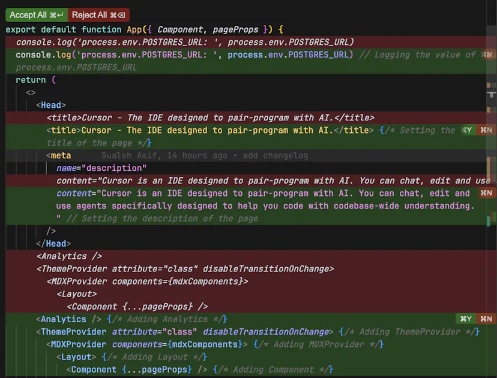Click the 'return (' line

tap(36, 80)
